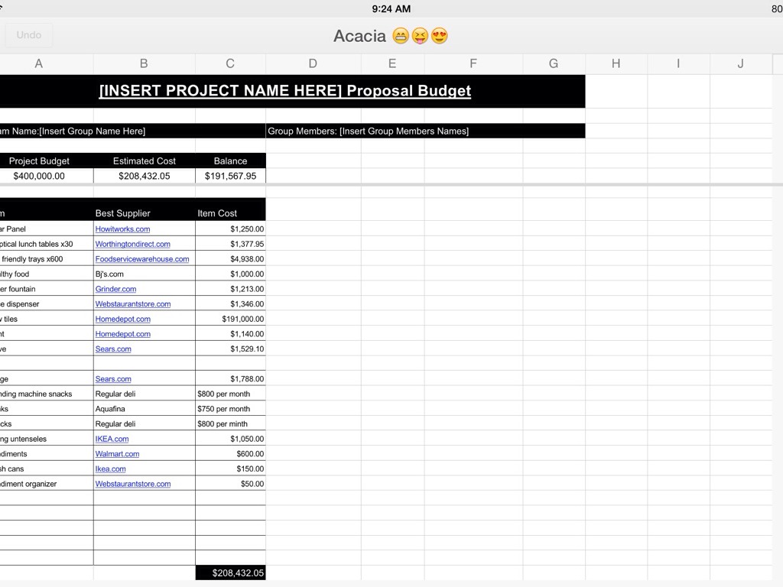Follow the Foodservicewarehouse.com link
This screenshot has width=783, height=587.
pos(141,259)
